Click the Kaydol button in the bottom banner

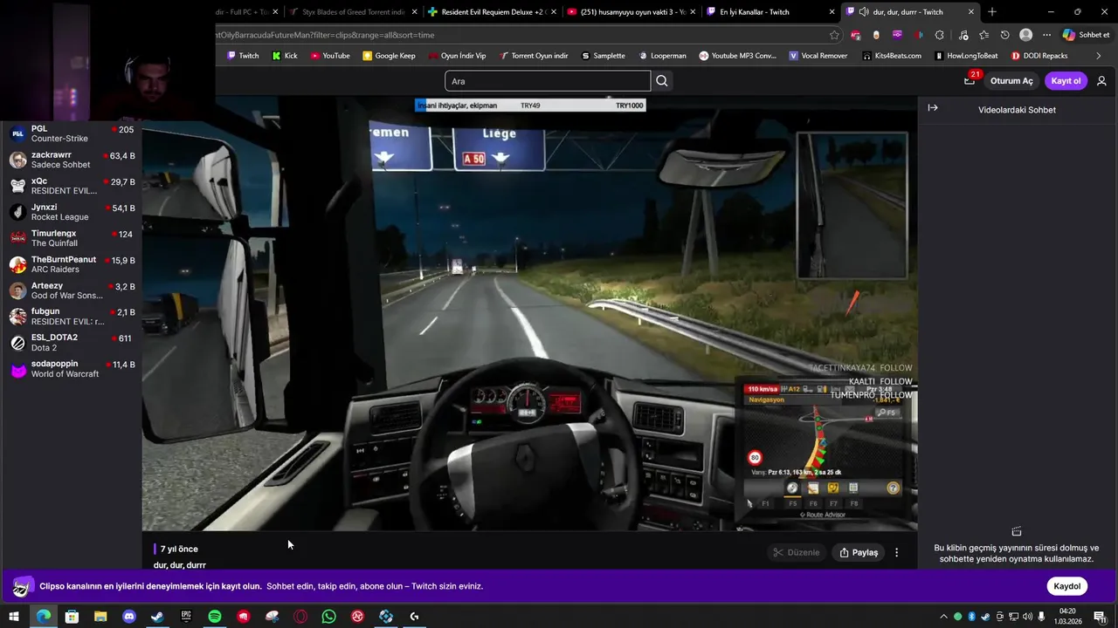pyautogui.click(x=1066, y=586)
